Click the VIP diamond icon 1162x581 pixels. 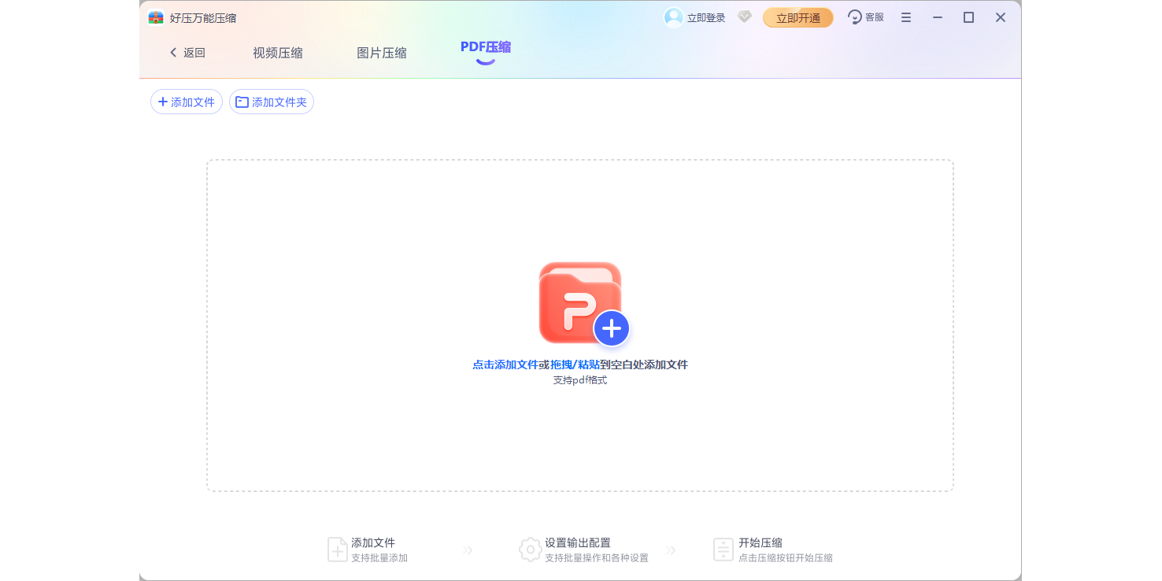click(744, 17)
